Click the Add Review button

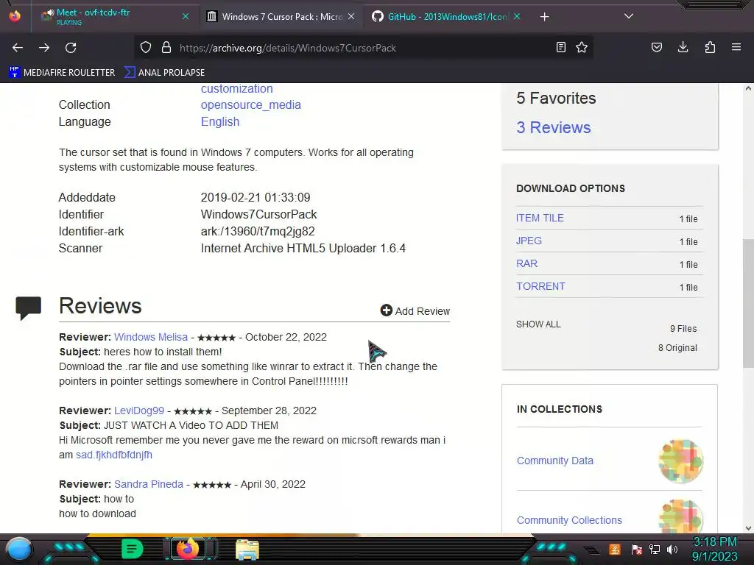(x=415, y=311)
